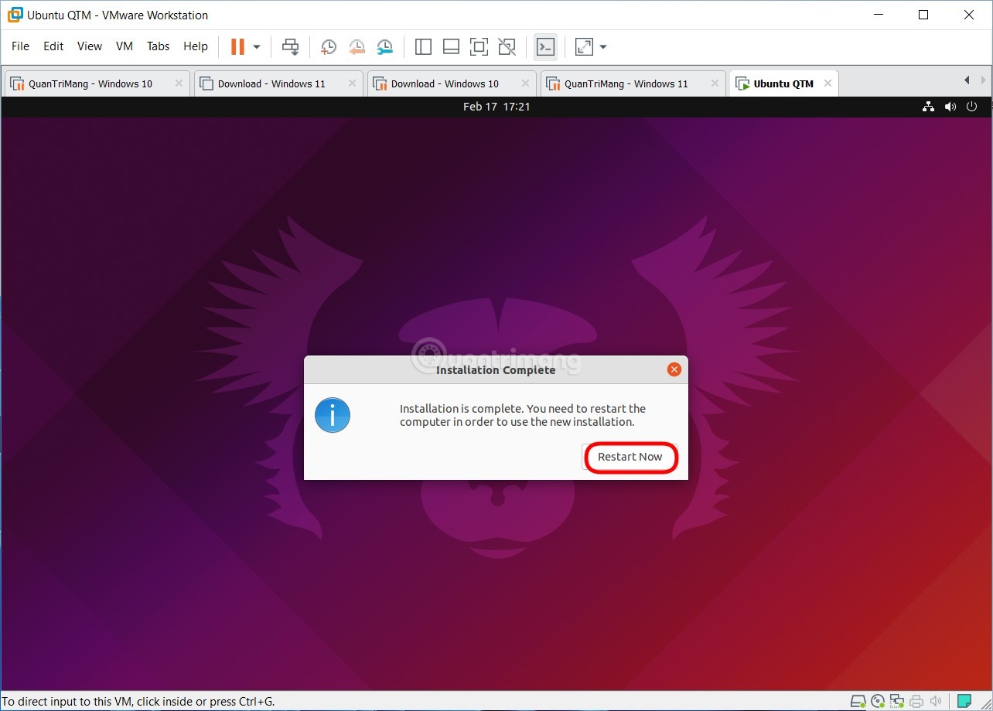This screenshot has width=993, height=711.
Task: Close the Download - Windows 11 tab
Action: [353, 83]
